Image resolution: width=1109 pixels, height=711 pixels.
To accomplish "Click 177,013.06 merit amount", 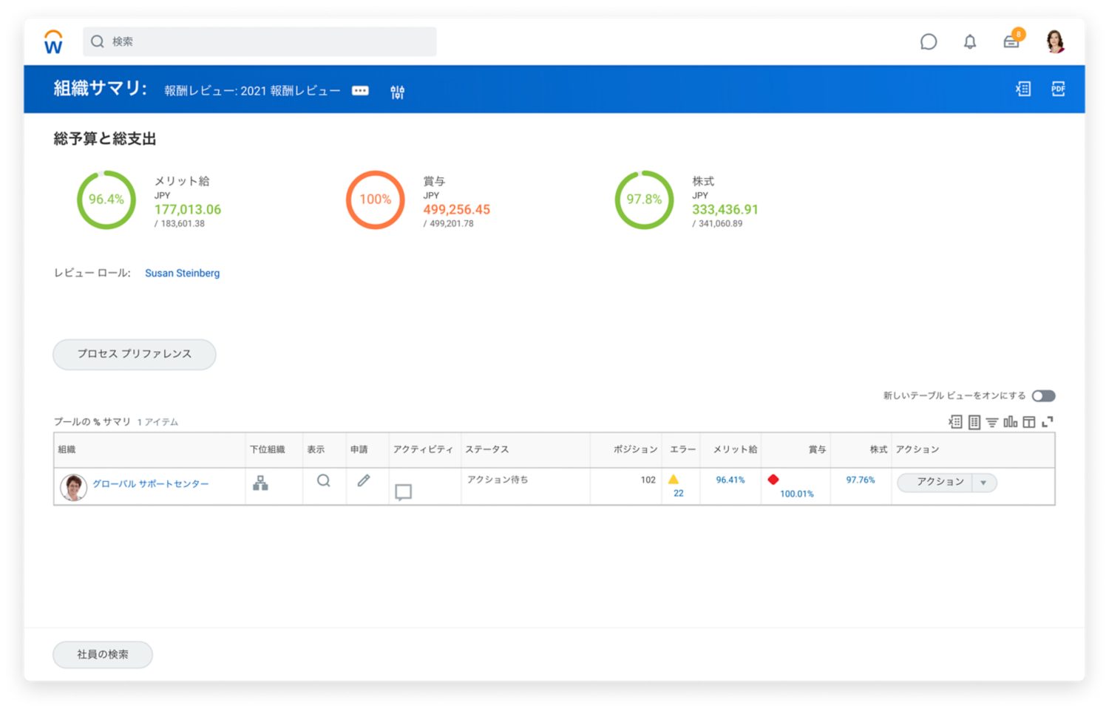I will (187, 210).
